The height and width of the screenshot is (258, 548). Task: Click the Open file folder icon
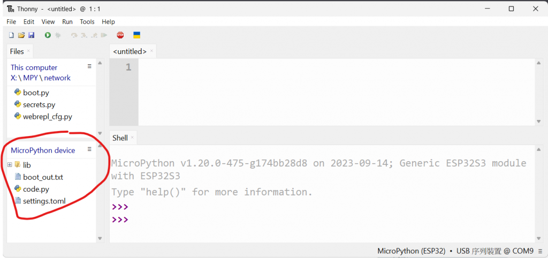(21, 35)
